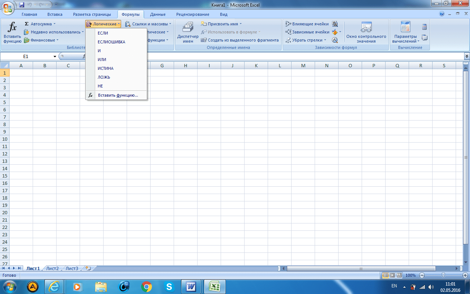470x294 pixels.
Task: Switch to page layout view in status bar
Action: coord(392,275)
